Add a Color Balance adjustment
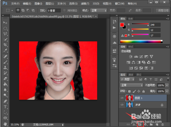Screen dimensions: 171x127 (133, 62)
